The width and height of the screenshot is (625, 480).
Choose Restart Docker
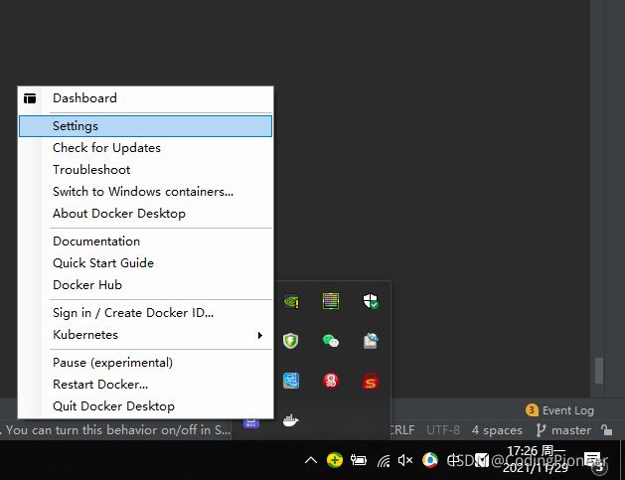[x=145, y=385]
